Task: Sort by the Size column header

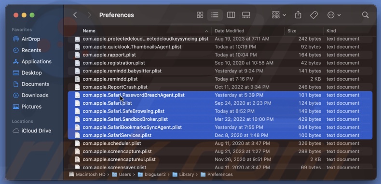Action: click(292, 31)
